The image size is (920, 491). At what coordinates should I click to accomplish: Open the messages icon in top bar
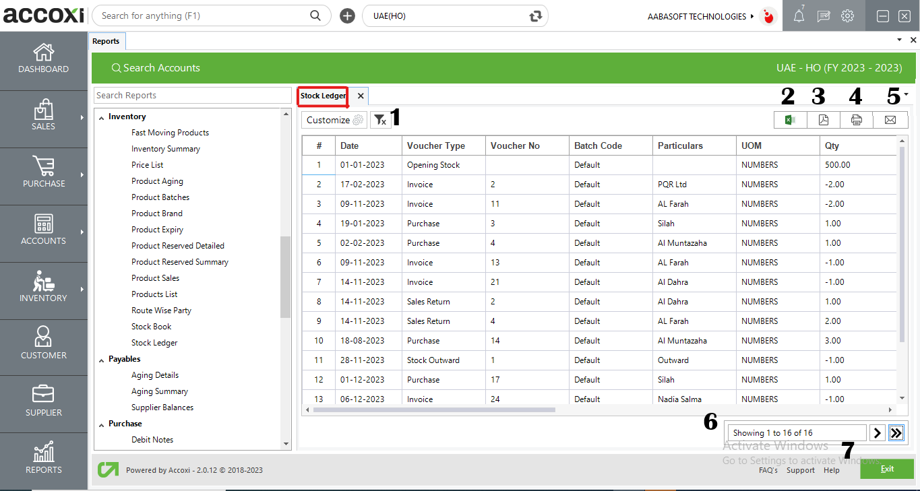pos(824,15)
